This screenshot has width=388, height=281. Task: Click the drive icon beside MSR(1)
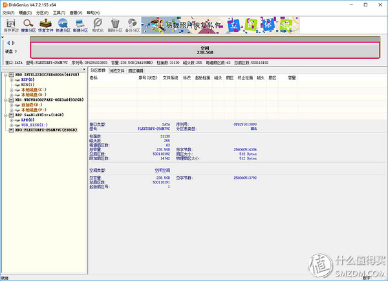[x=17, y=85]
